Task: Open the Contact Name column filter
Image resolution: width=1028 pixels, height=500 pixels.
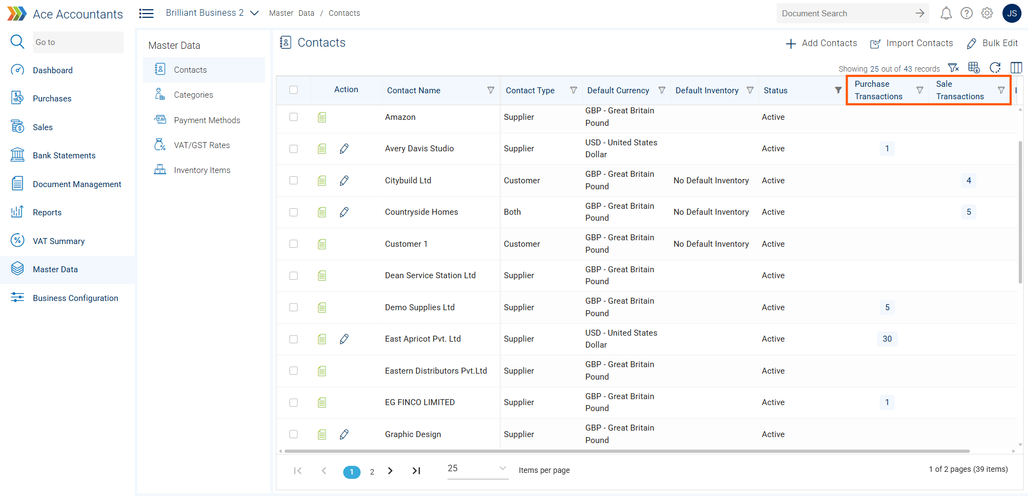Action: tap(491, 90)
